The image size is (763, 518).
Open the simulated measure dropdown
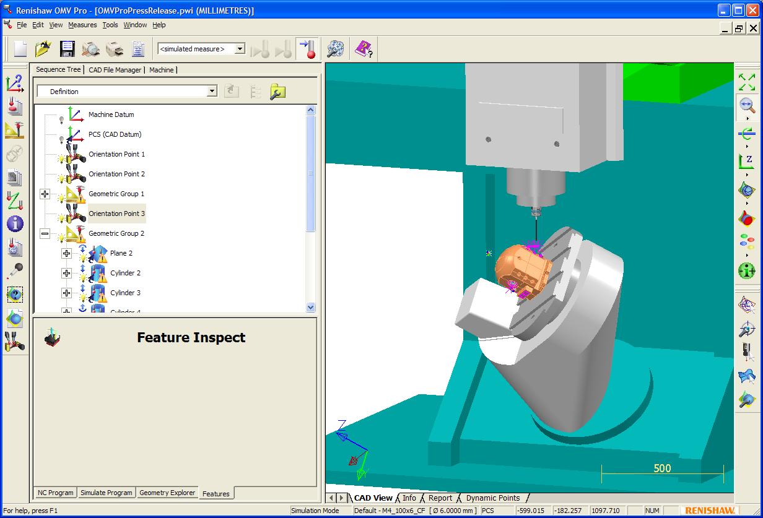240,49
